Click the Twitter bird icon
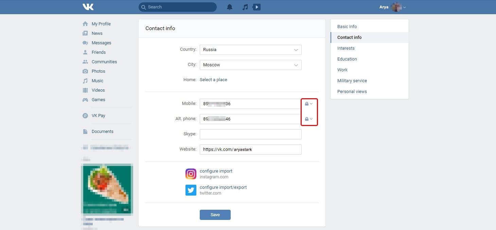Image resolution: width=496 pixels, height=230 pixels. tap(191, 190)
